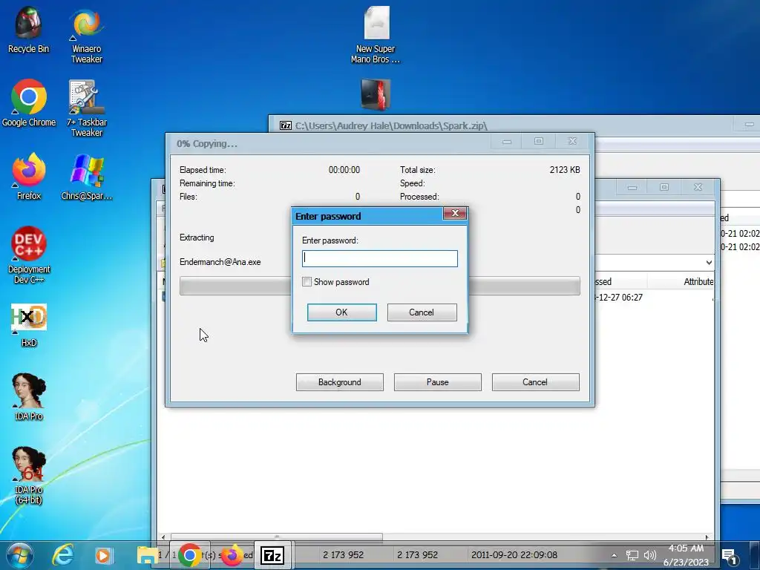
Task: Click the 7z icon in Spark.zip title bar
Action: click(286, 125)
